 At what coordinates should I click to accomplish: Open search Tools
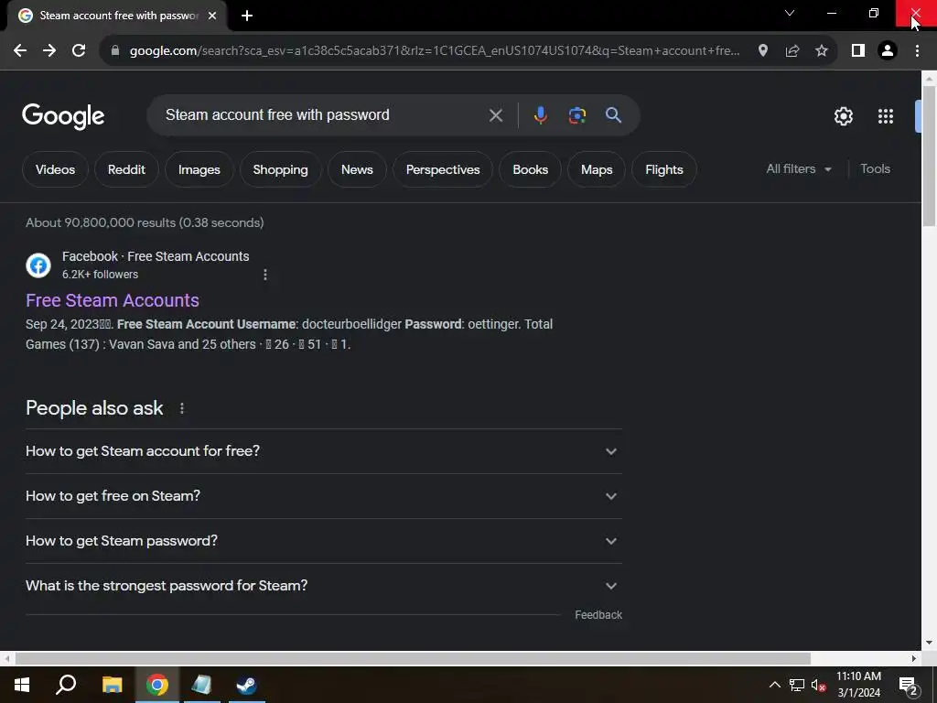click(x=875, y=169)
